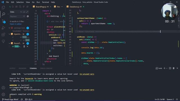Open the Go menu
This screenshot has width=180, height=101.
click(x=33, y=2)
